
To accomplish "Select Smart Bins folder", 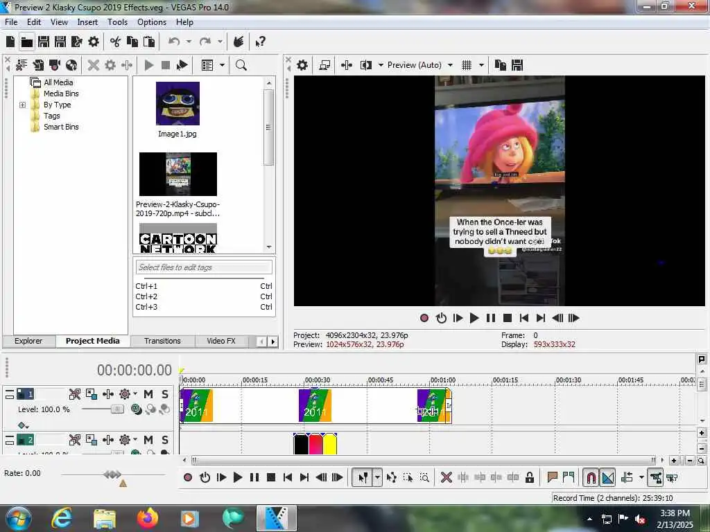I will [61, 127].
